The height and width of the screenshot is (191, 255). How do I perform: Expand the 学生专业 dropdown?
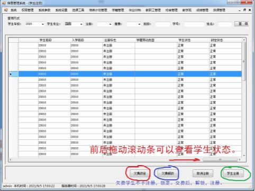(81, 24)
